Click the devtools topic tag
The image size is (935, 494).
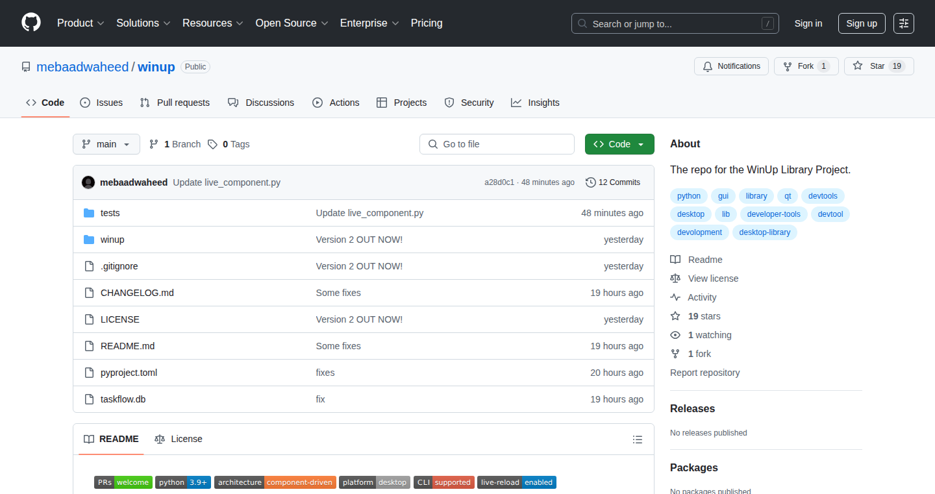click(823, 196)
